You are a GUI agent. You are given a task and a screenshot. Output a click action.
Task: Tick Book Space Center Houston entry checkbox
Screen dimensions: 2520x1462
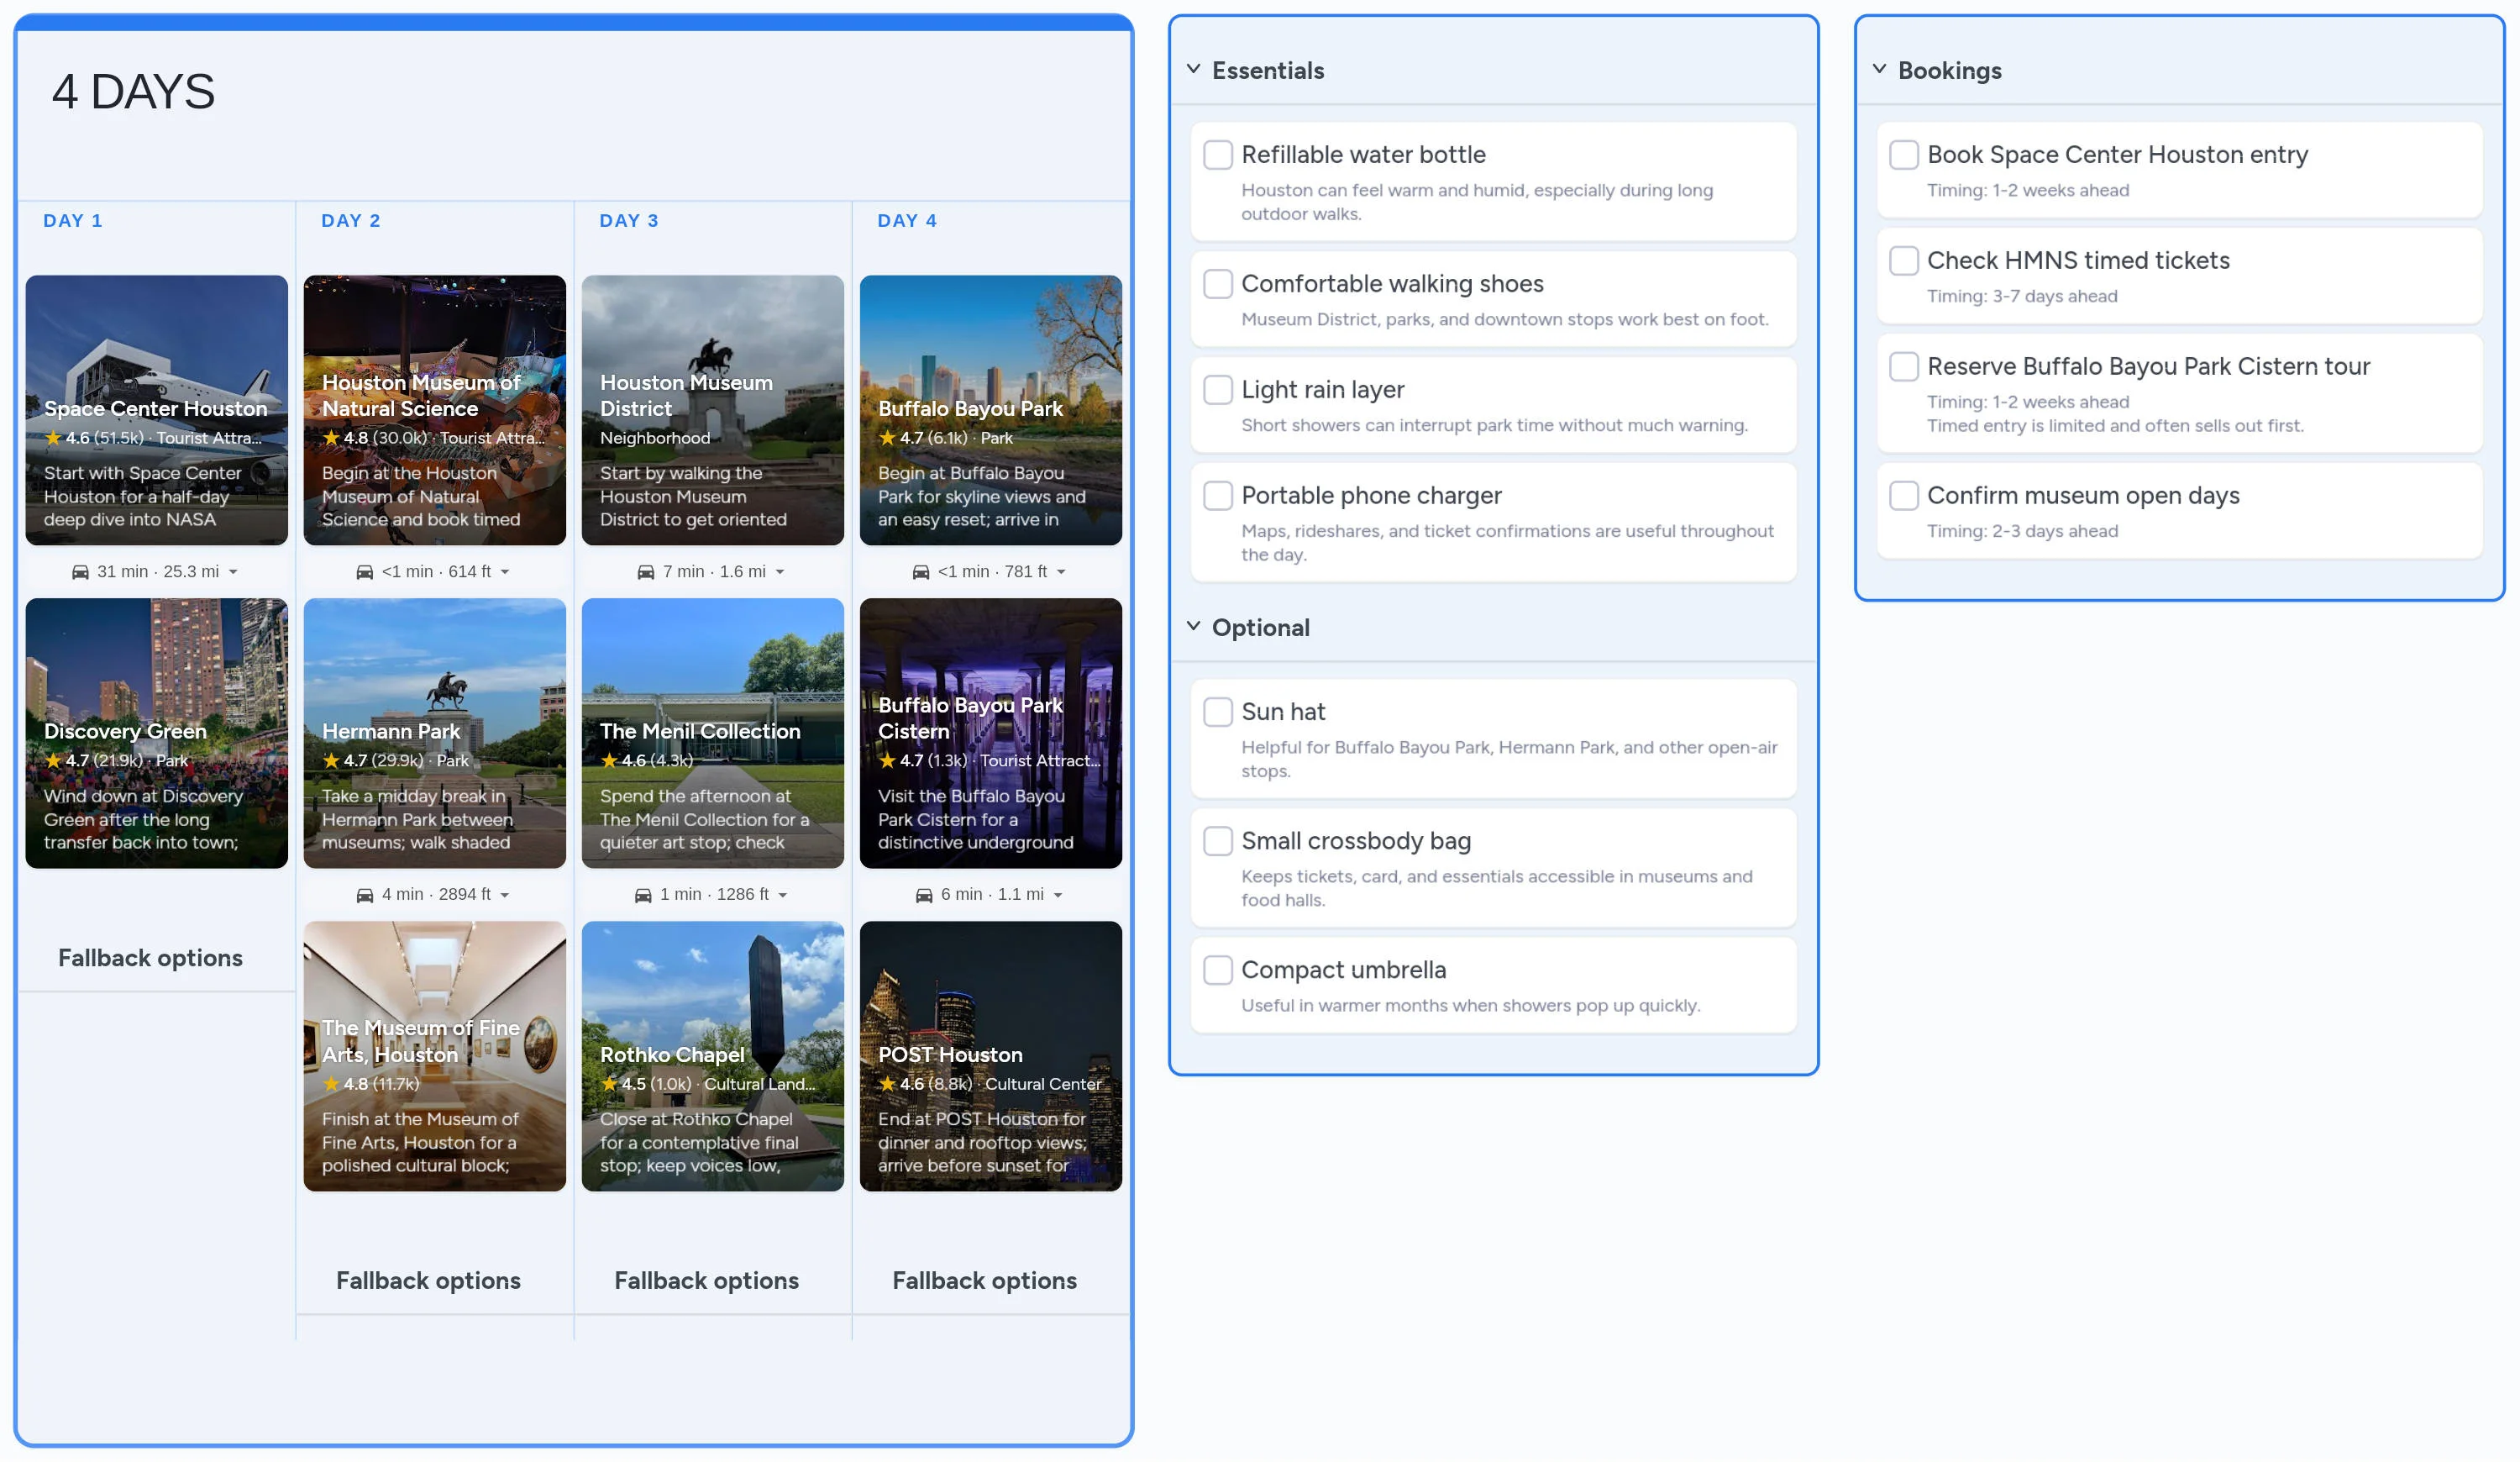pos(1903,155)
